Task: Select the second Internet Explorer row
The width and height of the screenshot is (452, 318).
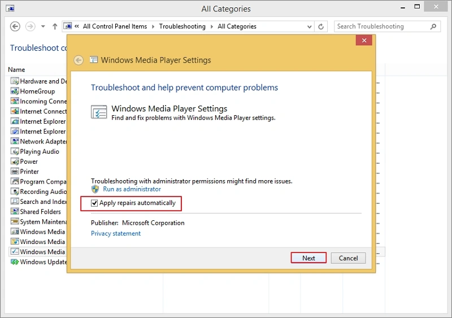Action: click(x=38, y=132)
